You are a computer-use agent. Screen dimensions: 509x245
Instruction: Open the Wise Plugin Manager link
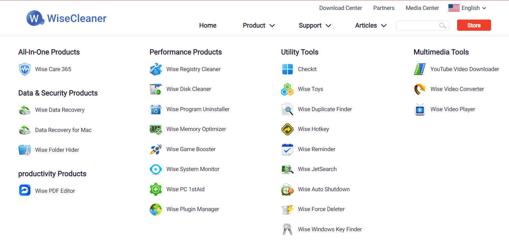point(193,209)
